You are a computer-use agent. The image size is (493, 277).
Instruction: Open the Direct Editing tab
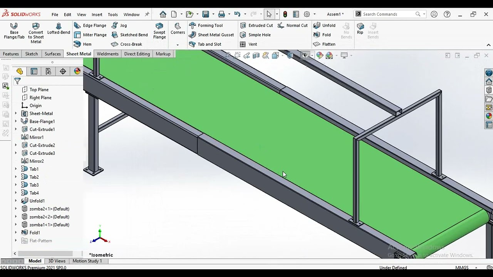point(137,54)
